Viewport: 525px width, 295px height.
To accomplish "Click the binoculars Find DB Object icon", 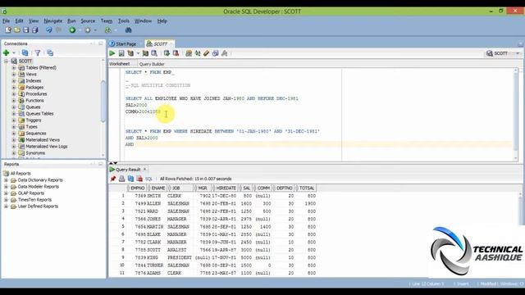I will click(128, 30).
